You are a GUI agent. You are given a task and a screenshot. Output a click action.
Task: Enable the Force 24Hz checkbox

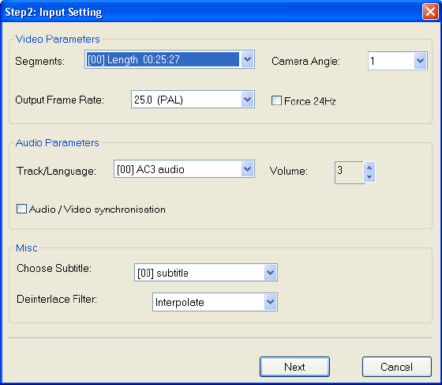276,100
